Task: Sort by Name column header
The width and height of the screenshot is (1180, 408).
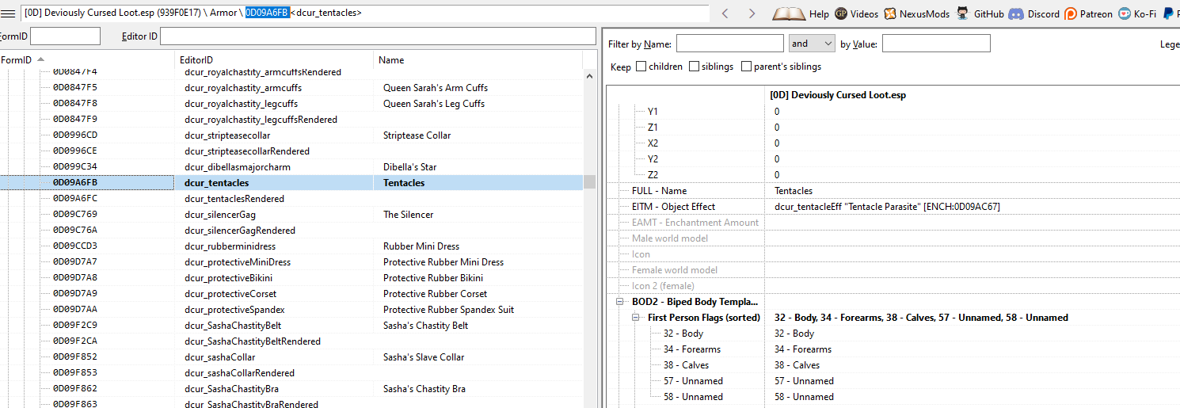Action: tap(478, 60)
